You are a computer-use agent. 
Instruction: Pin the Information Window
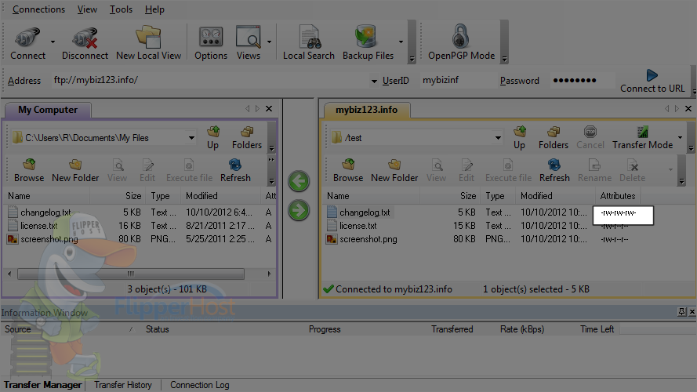682,312
